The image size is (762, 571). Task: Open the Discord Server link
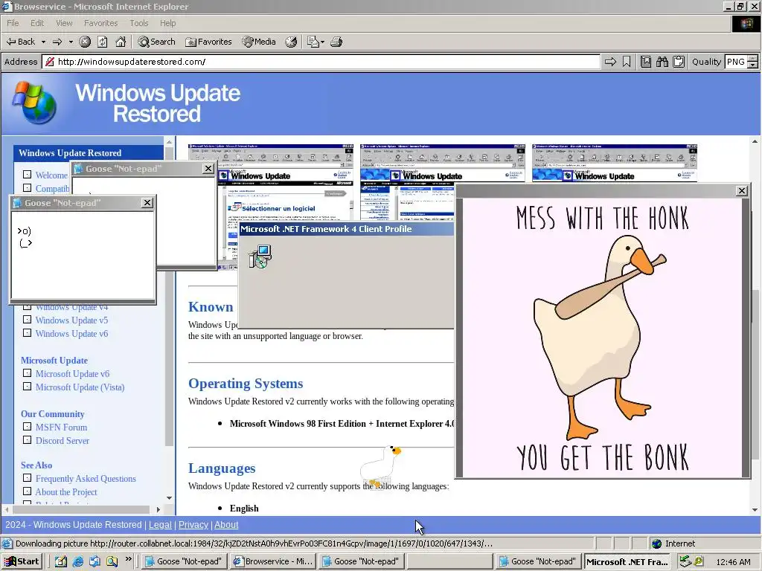point(63,441)
